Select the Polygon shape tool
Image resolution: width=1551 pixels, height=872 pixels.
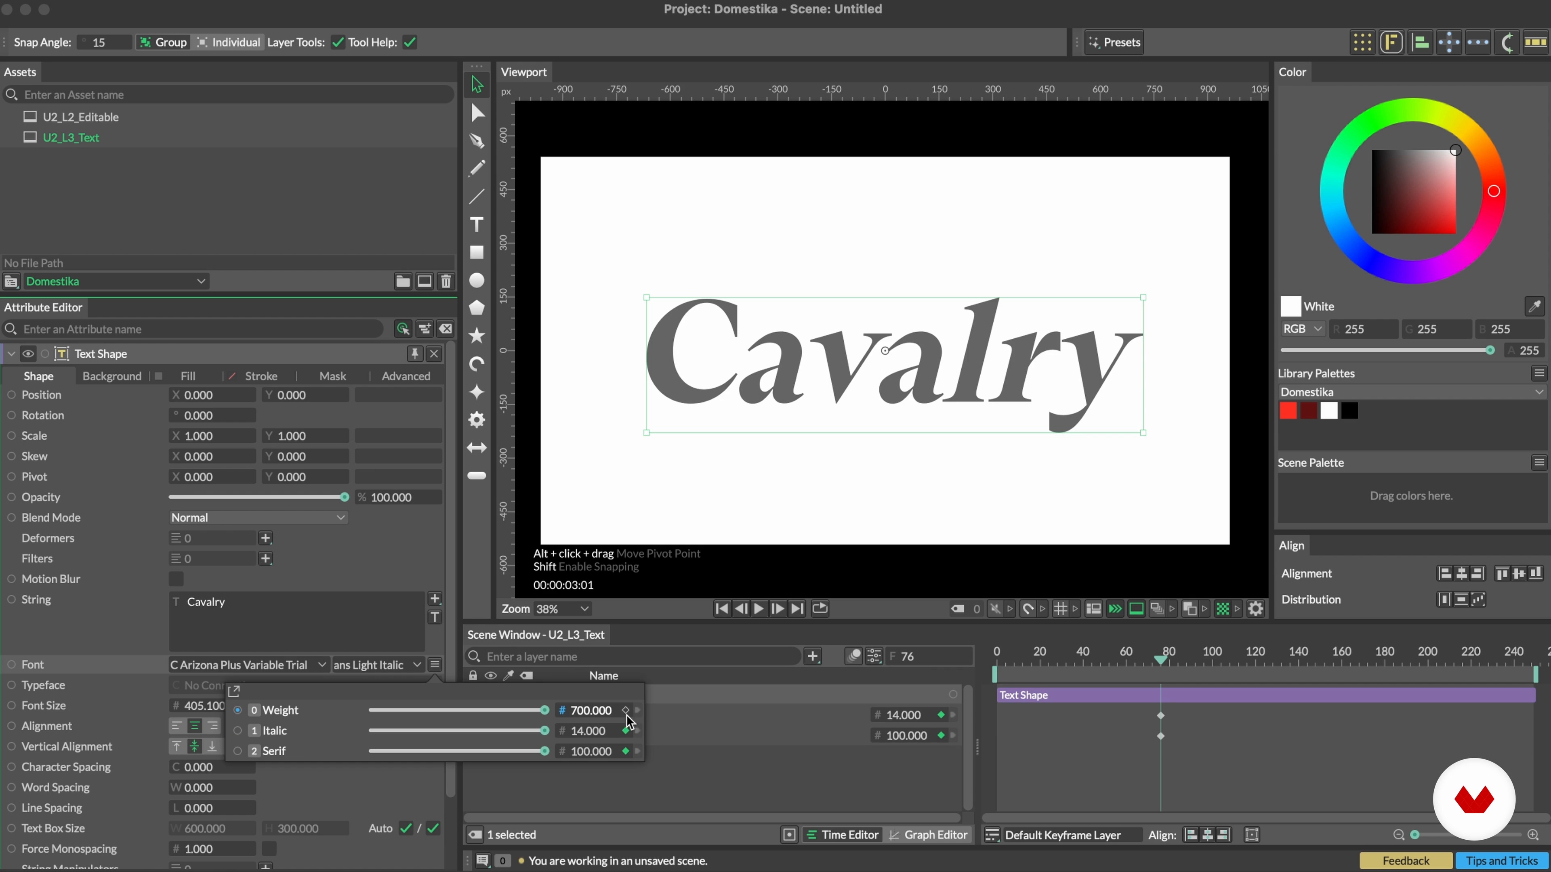click(x=477, y=308)
